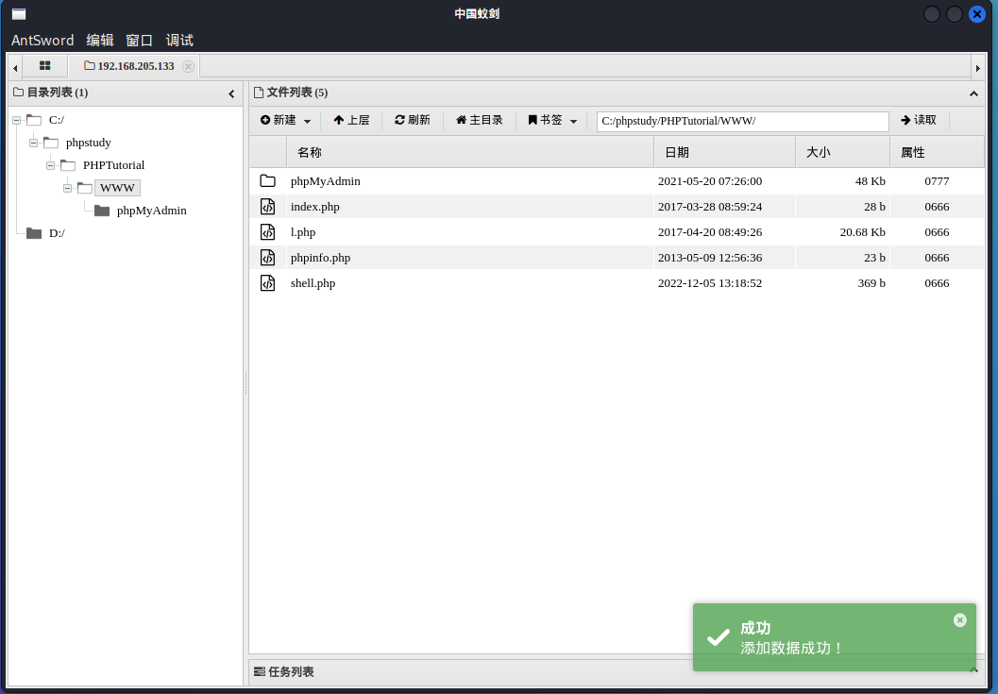The height and width of the screenshot is (694, 998).
Task: Select the shell.php file name
Action: (313, 283)
